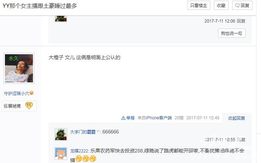Open the 大字门的霸霸 user profile link

83,132
